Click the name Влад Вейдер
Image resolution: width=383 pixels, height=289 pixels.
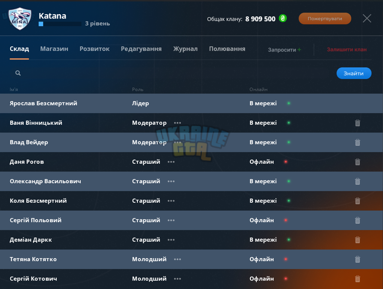coord(29,142)
